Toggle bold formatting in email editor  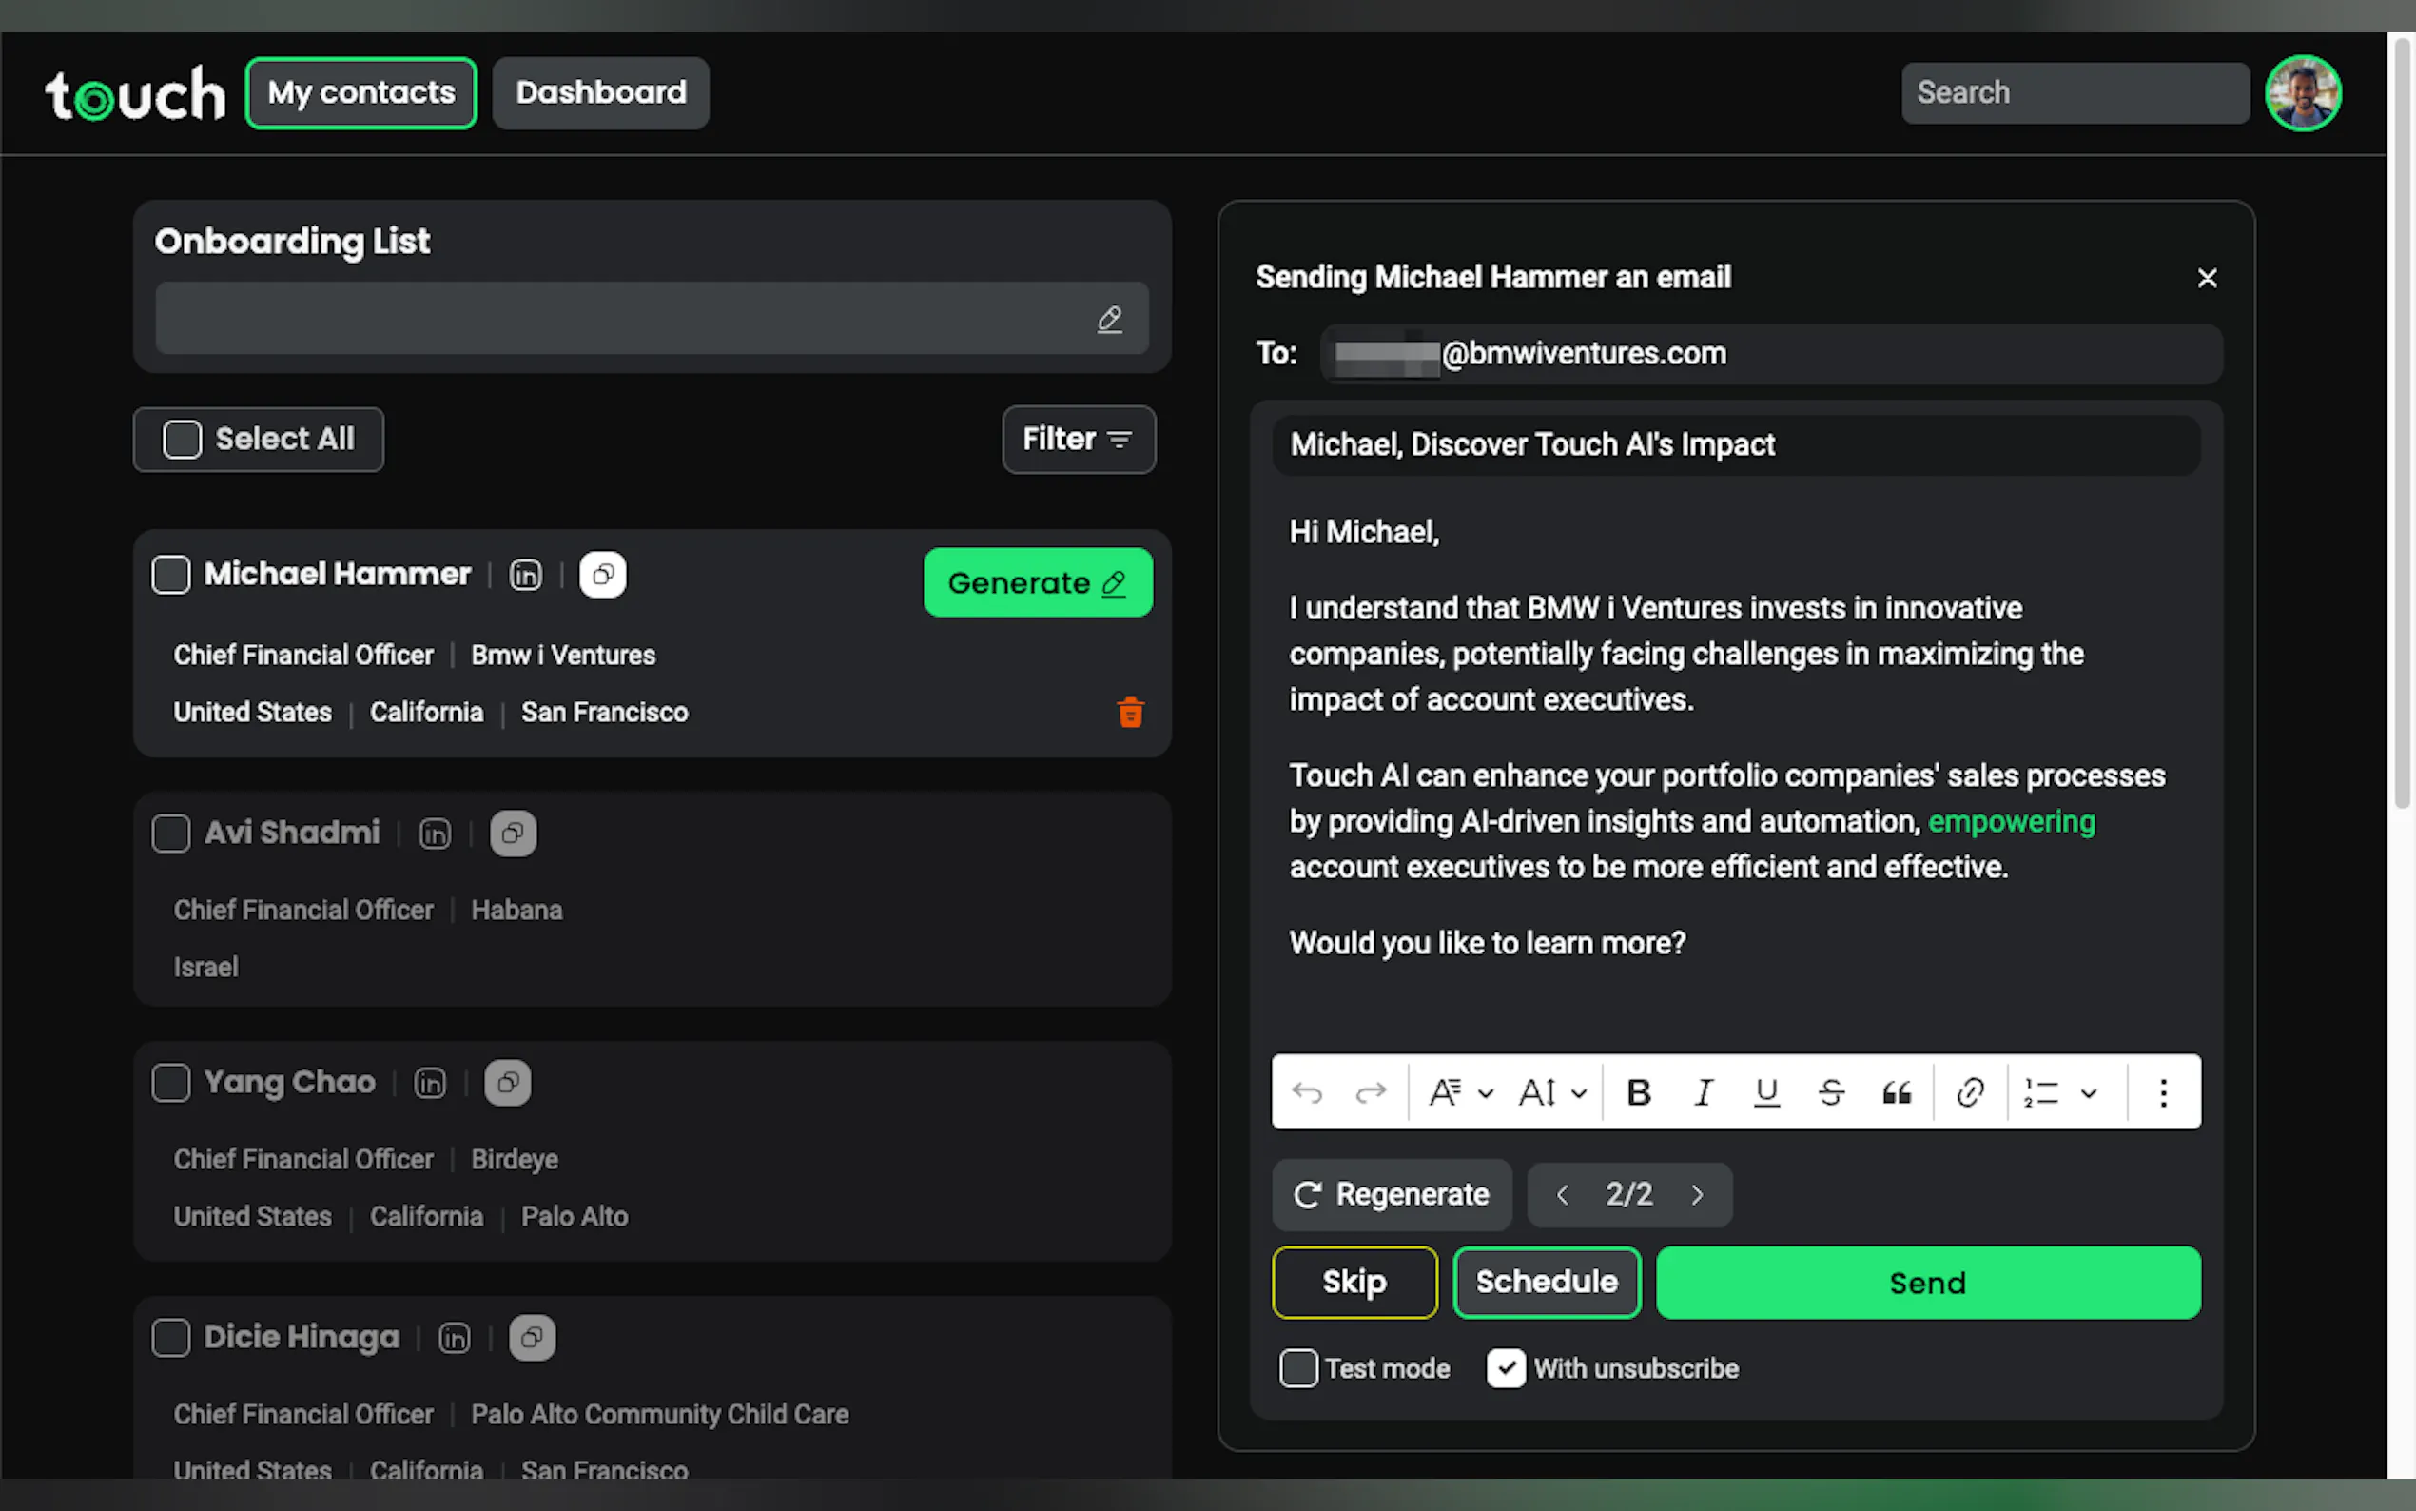tap(1638, 1092)
